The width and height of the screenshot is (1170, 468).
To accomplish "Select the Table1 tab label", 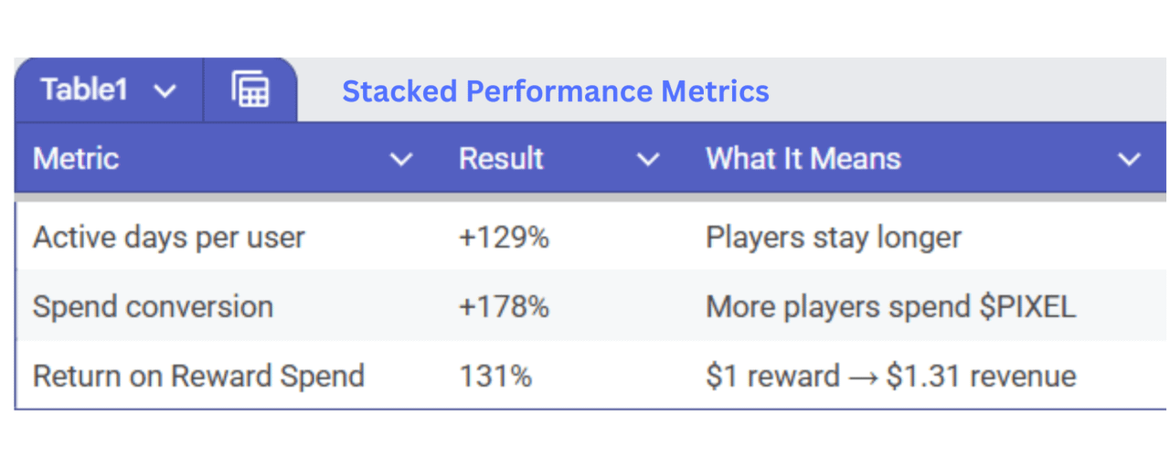I will pos(84,90).
